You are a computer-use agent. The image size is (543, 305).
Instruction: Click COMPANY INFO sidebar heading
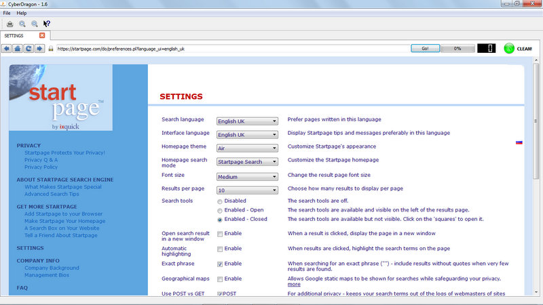(38, 261)
